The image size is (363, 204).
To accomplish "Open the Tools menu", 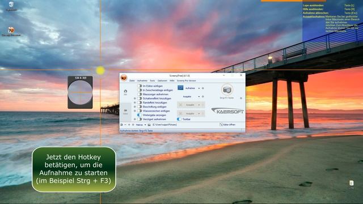I will [x=153, y=80].
